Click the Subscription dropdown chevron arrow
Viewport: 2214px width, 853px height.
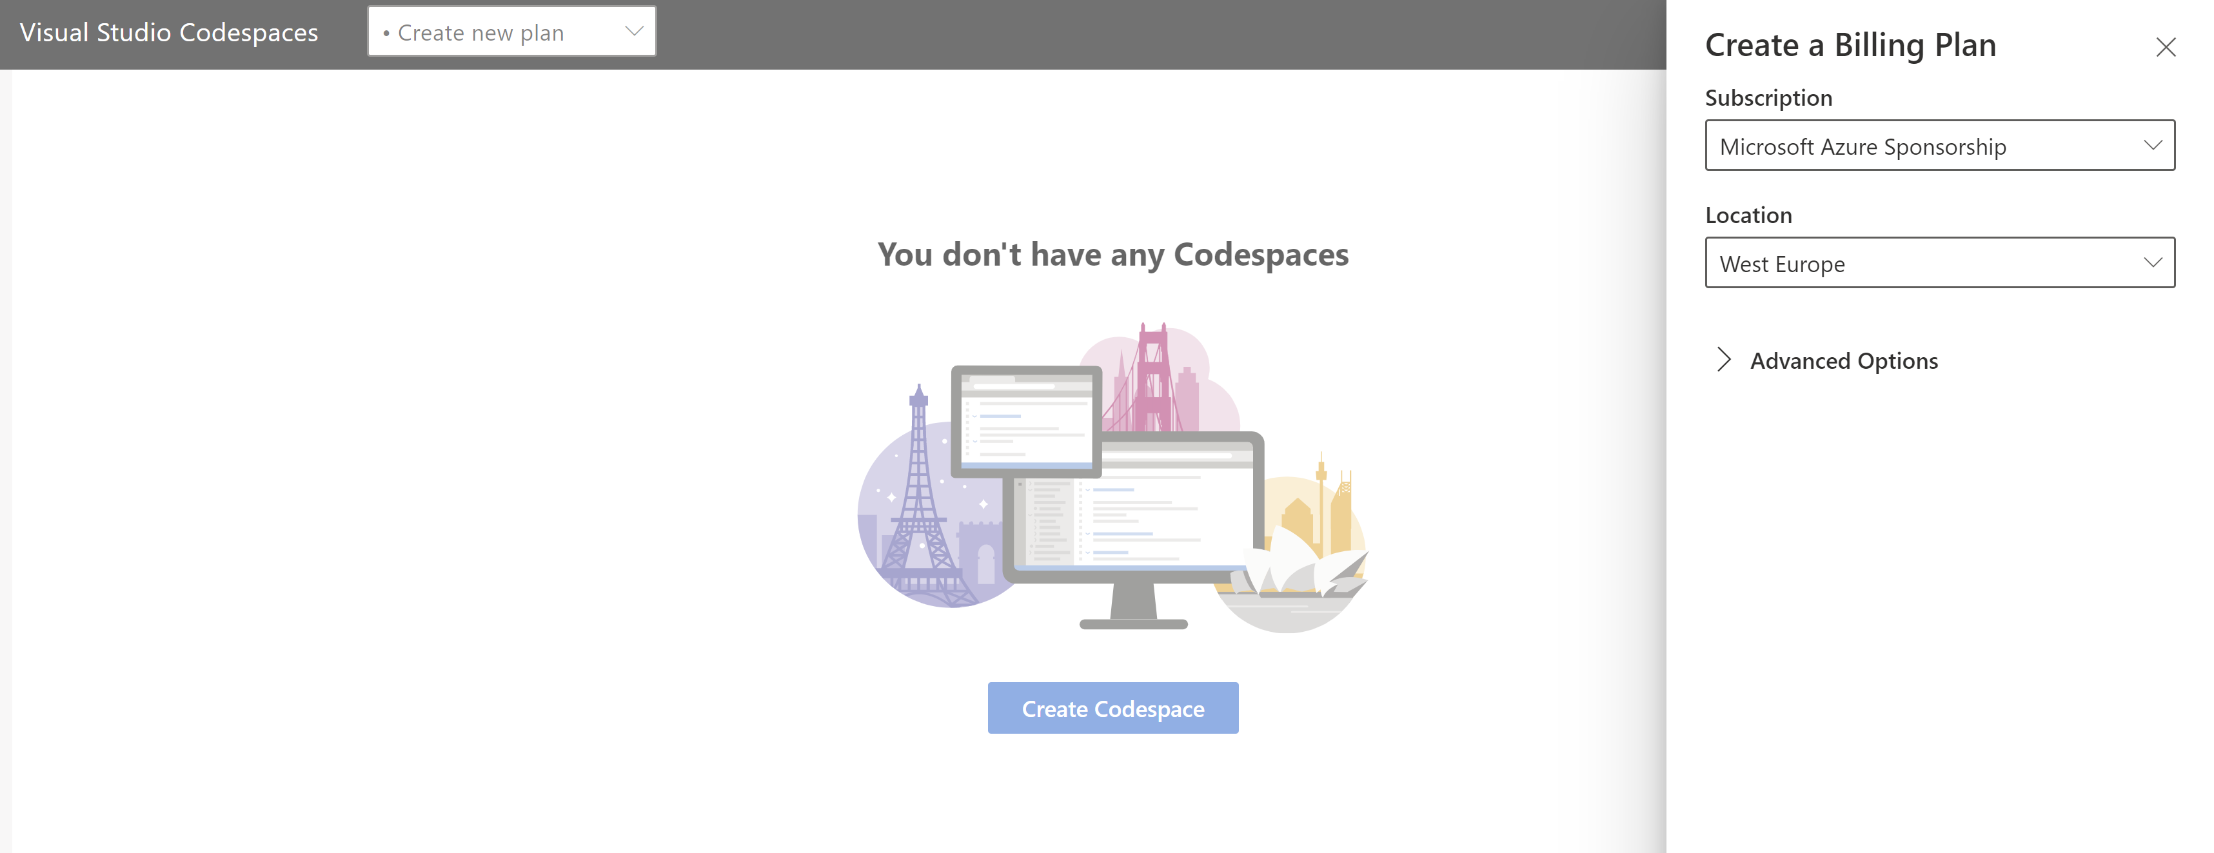pyautogui.click(x=2152, y=145)
